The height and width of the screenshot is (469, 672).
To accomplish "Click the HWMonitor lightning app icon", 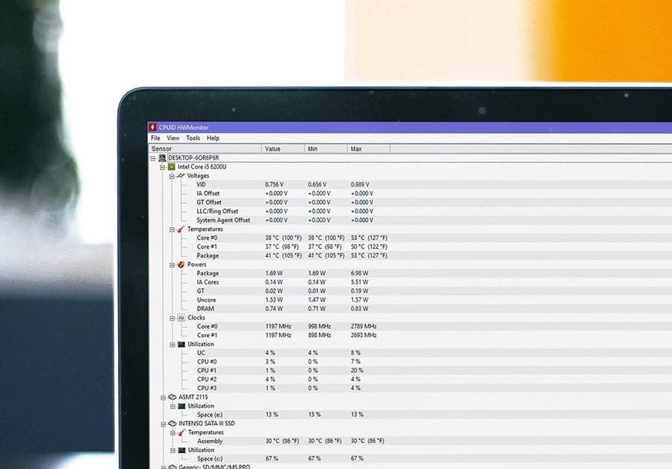I will pos(152,127).
